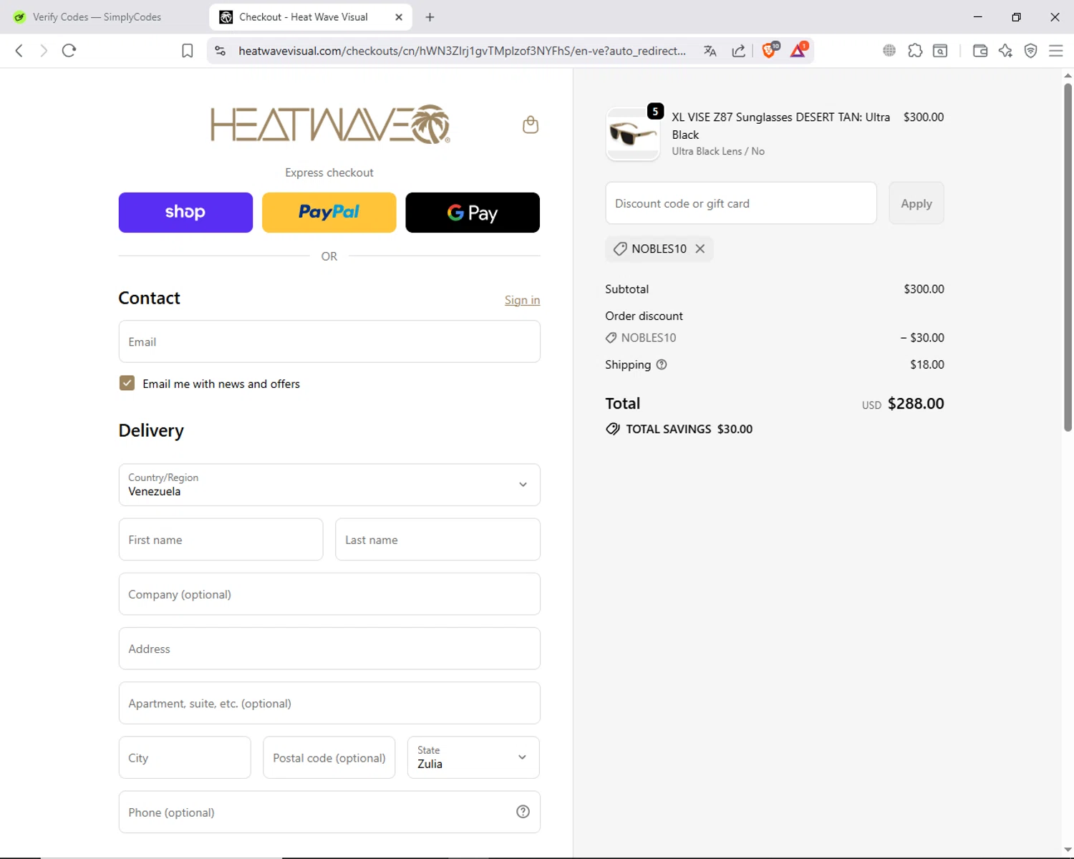
Task: Click the address bar URL
Action: point(462,51)
